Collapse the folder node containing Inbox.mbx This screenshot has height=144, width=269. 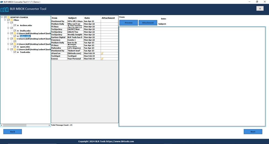click(x=8, y=33)
